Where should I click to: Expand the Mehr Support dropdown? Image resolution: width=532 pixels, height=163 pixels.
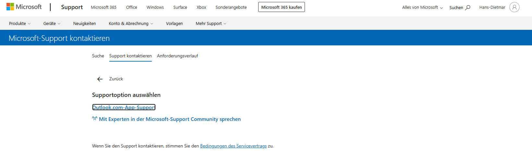[x=211, y=24]
